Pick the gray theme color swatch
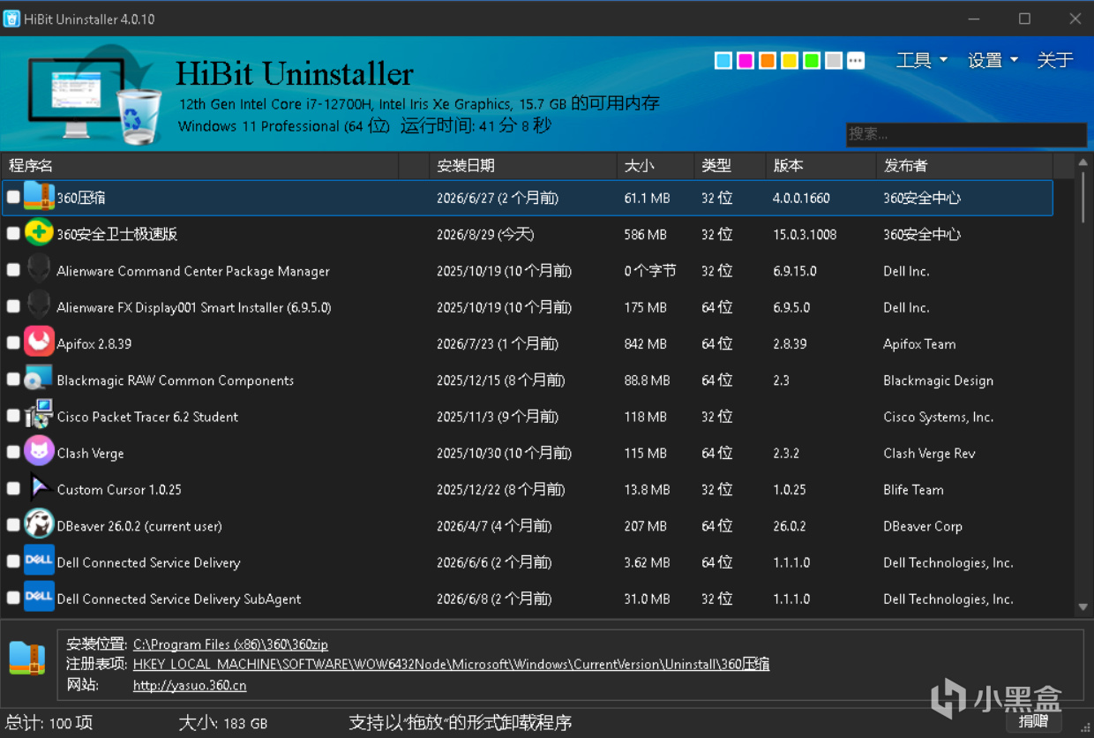The width and height of the screenshot is (1094, 738). click(x=834, y=60)
